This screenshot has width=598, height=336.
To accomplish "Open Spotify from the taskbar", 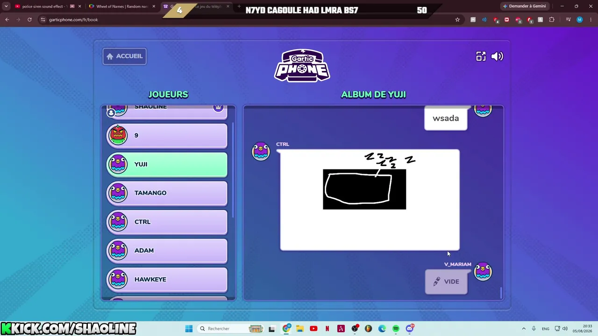I will click(x=396, y=329).
